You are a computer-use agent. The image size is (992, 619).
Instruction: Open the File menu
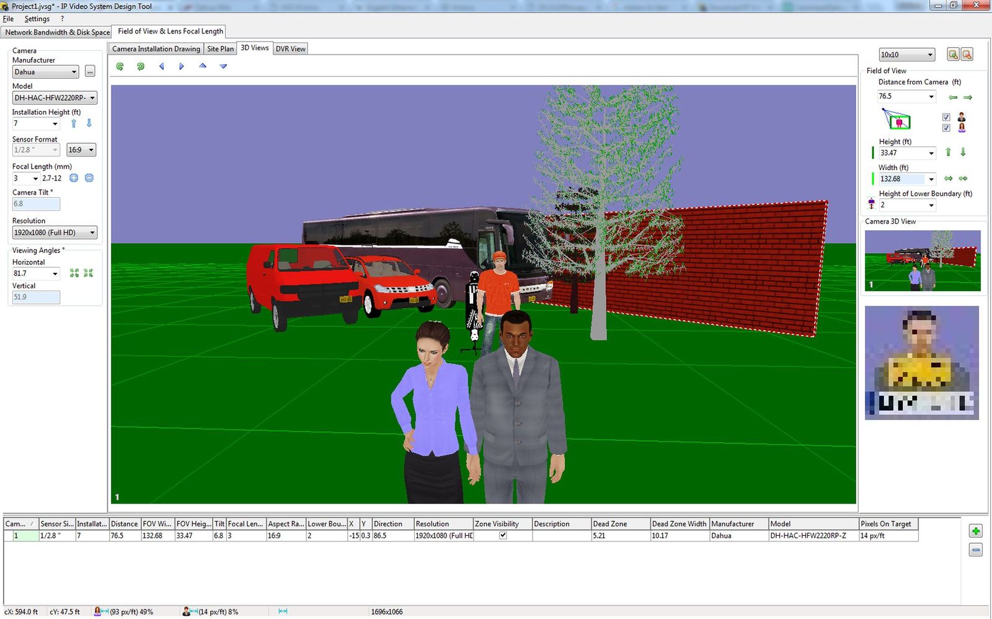point(8,19)
